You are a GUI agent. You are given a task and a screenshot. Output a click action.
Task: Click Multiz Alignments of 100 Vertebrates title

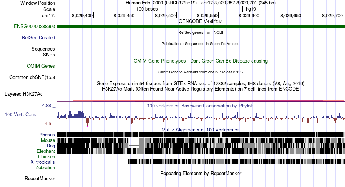pyautogui.click(x=200, y=130)
